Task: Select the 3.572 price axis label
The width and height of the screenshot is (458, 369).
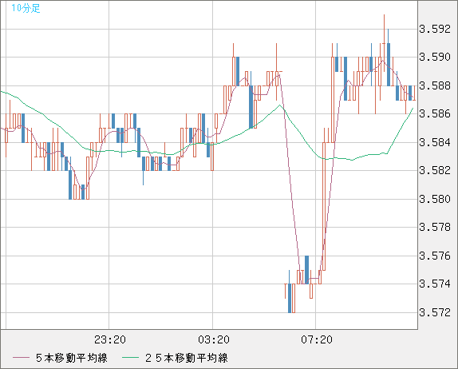Action: pos(435,312)
